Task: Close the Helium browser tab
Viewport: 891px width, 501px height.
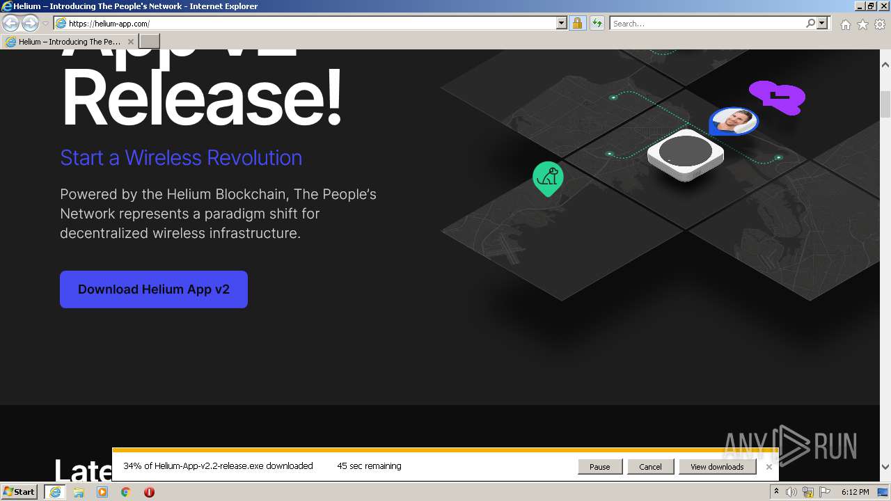Action: coord(130,42)
